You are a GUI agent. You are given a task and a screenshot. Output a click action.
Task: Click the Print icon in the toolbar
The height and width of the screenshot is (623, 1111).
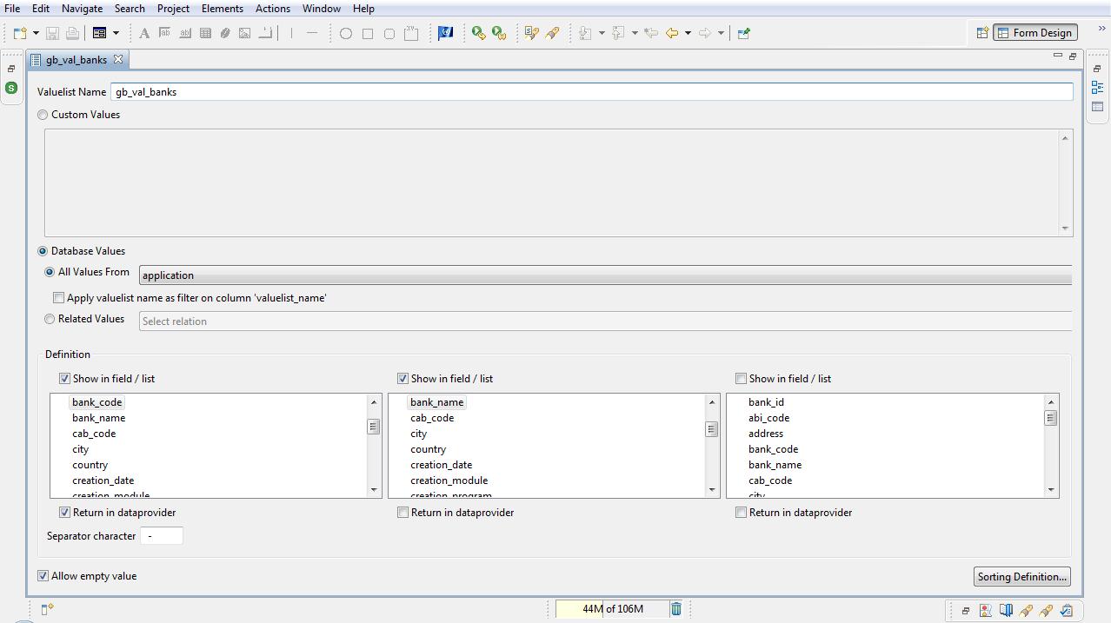click(x=71, y=32)
